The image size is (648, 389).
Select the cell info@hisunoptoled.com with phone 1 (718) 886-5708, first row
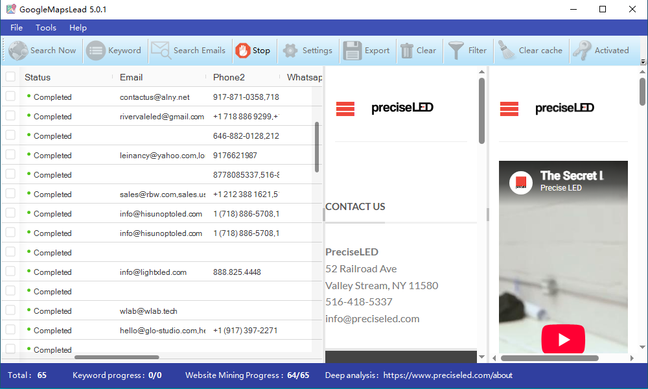click(x=161, y=214)
